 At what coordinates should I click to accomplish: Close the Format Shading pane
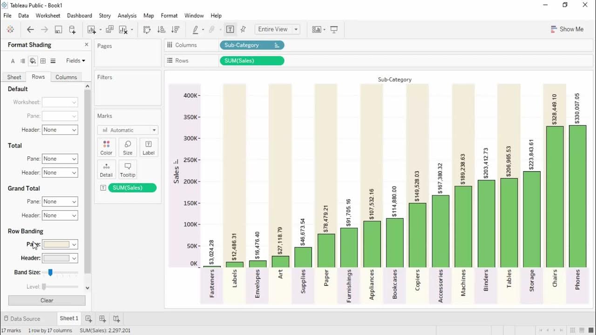pos(86,45)
